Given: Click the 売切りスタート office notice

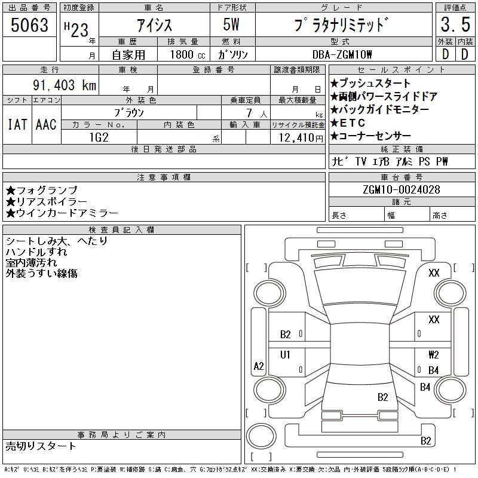Looking at the screenshot, I should (41, 446).
